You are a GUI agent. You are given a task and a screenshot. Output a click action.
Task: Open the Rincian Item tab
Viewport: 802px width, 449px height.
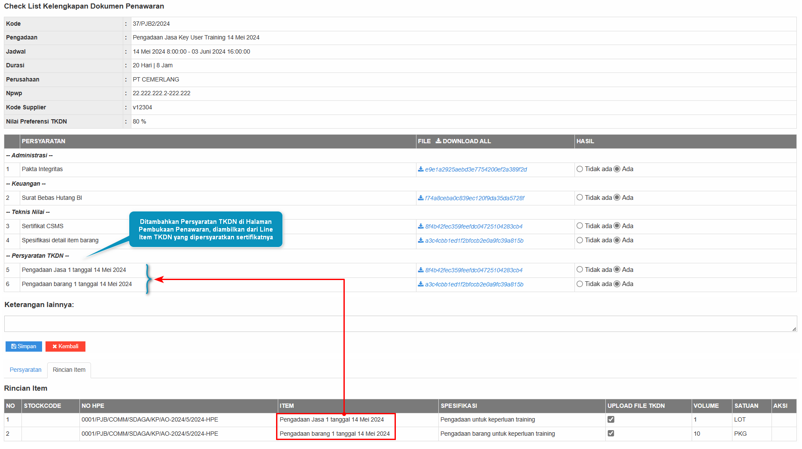click(x=69, y=370)
